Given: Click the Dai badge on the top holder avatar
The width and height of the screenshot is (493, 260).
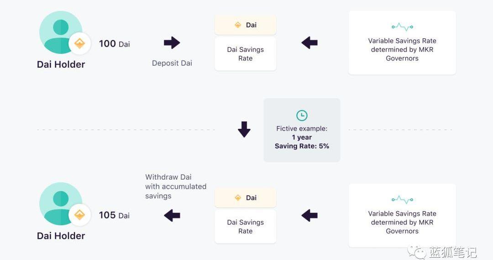Looking at the screenshot, I should click(x=80, y=44).
